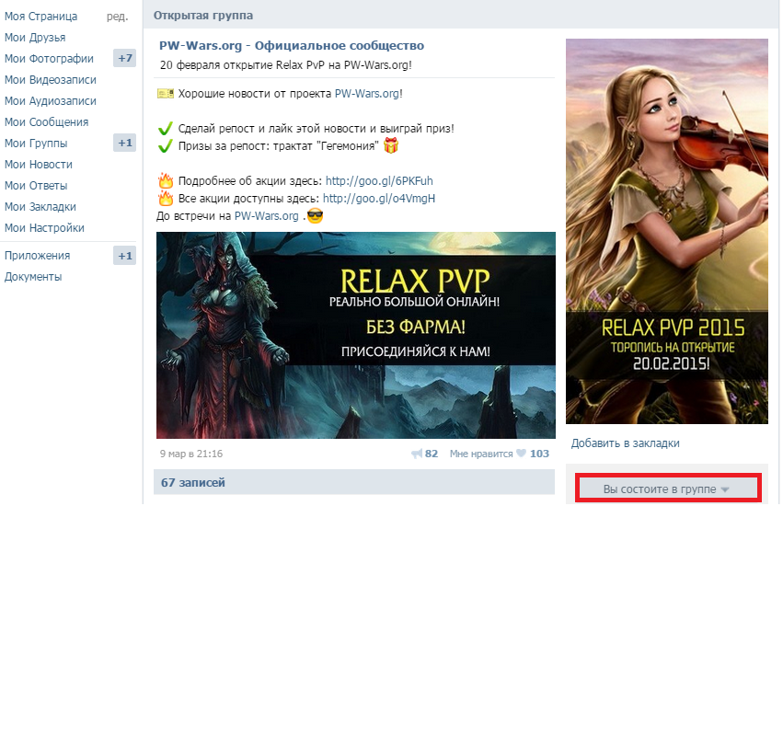Open Мои Видеозаписи
This screenshot has width=783, height=736.
tap(51, 80)
